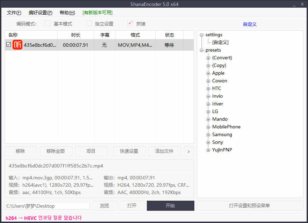Select the Apple preset label
This screenshot has width=308, height=223.
[x=218, y=73]
